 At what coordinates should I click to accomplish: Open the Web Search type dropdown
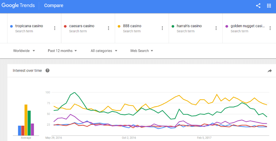[141, 51]
